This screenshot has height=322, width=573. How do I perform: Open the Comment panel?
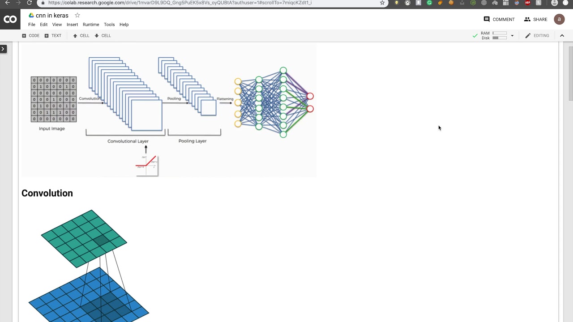click(x=499, y=19)
